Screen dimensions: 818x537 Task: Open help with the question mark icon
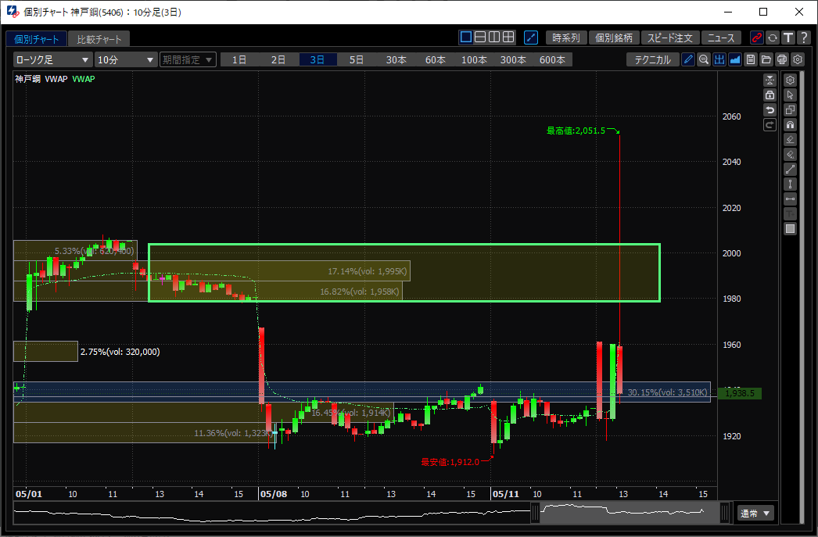click(x=804, y=38)
